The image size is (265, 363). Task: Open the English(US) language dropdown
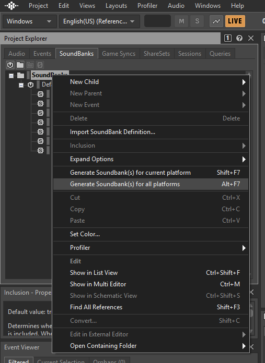coord(99,21)
